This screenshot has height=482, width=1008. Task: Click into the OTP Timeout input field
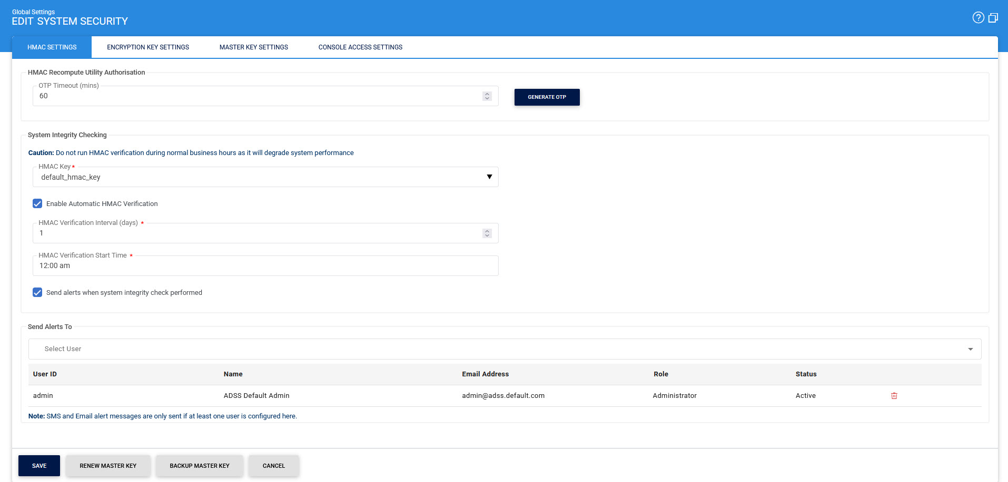click(x=258, y=96)
